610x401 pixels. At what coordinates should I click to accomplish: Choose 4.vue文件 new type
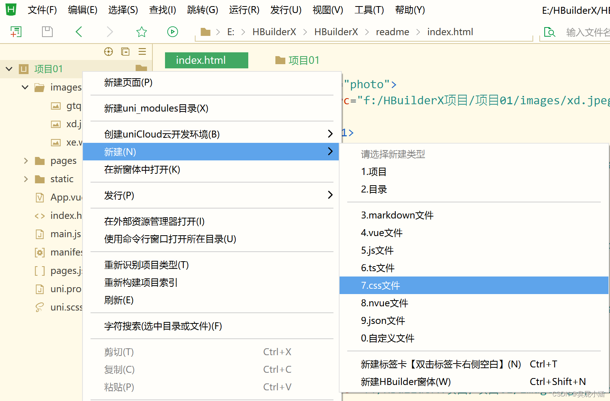tap(474, 233)
